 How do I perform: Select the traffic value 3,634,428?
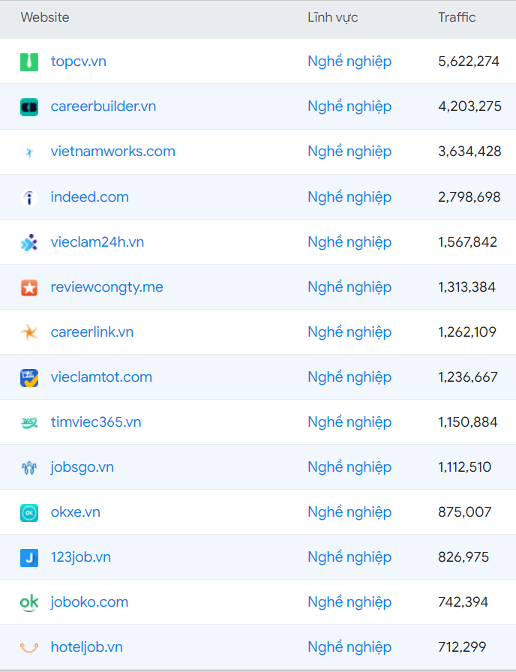point(469,151)
